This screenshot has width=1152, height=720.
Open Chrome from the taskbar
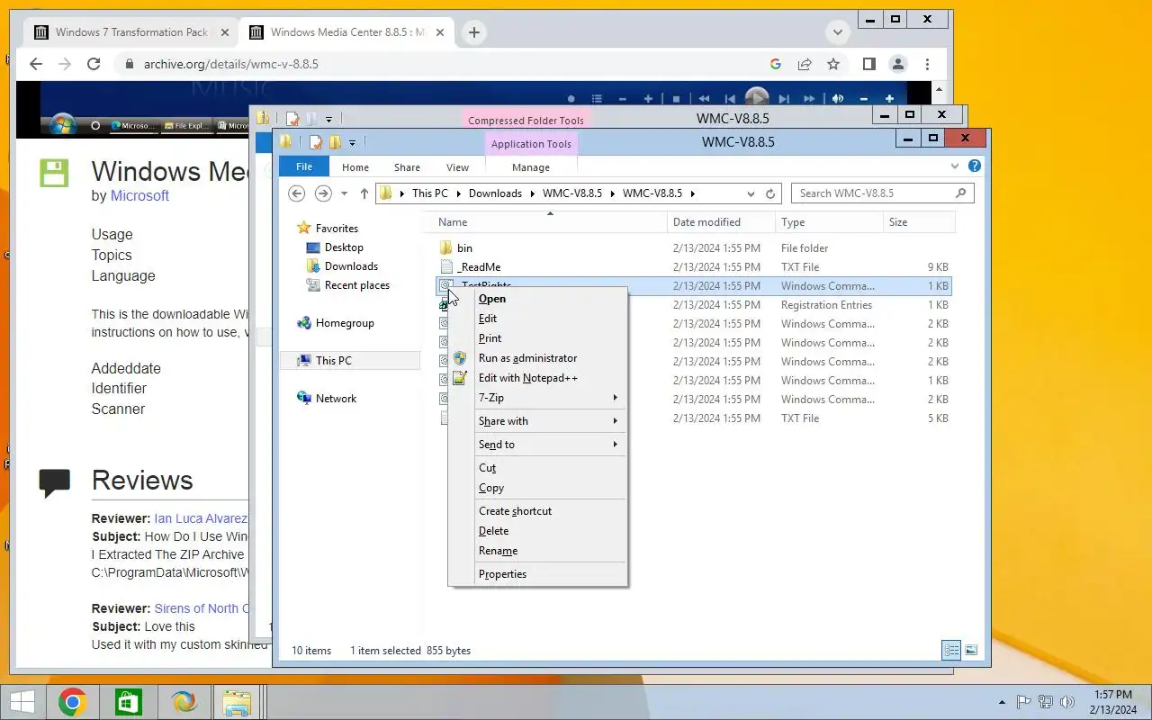(73, 702)
